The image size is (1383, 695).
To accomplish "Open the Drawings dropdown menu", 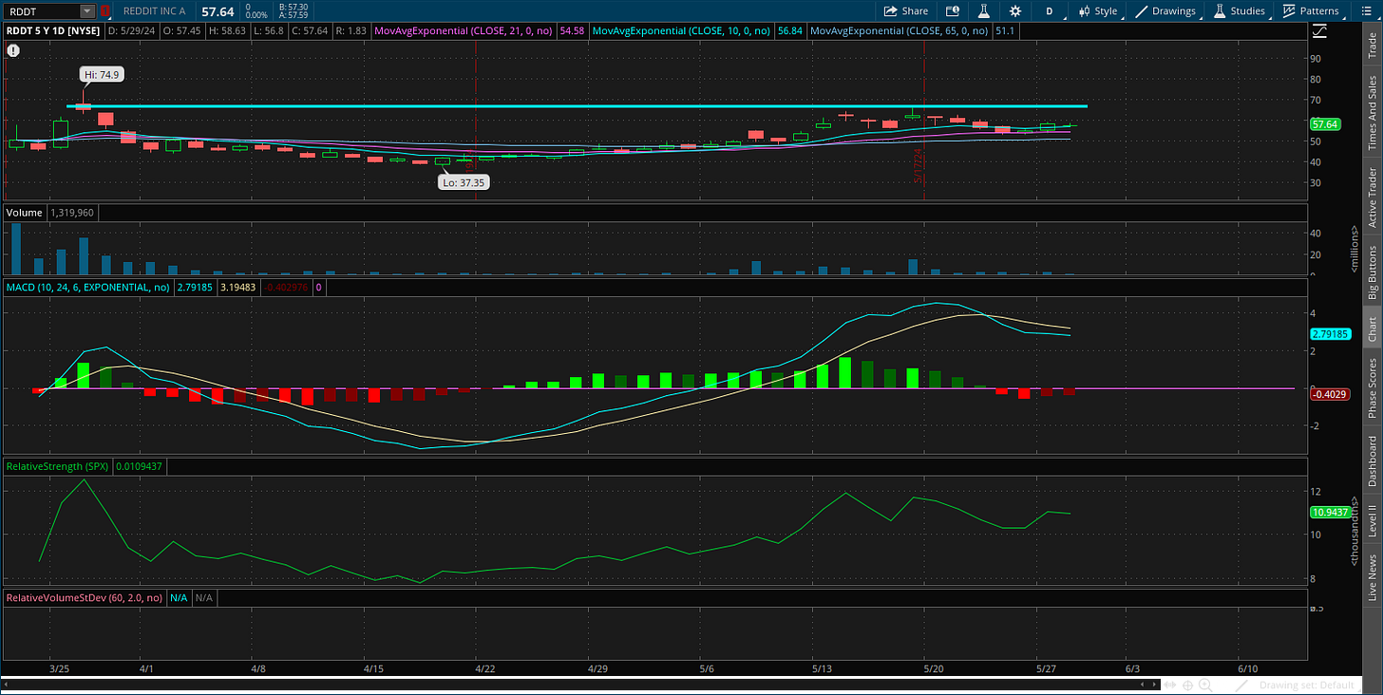I will [1165, 11].
